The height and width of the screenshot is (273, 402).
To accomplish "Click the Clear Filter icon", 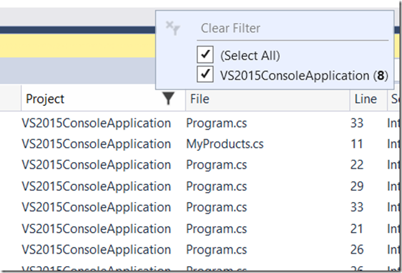I will [172, 27].
